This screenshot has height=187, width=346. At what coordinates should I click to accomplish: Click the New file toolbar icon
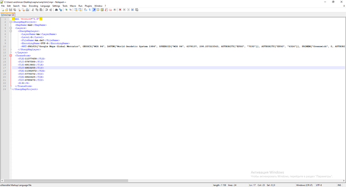[2, 10]
